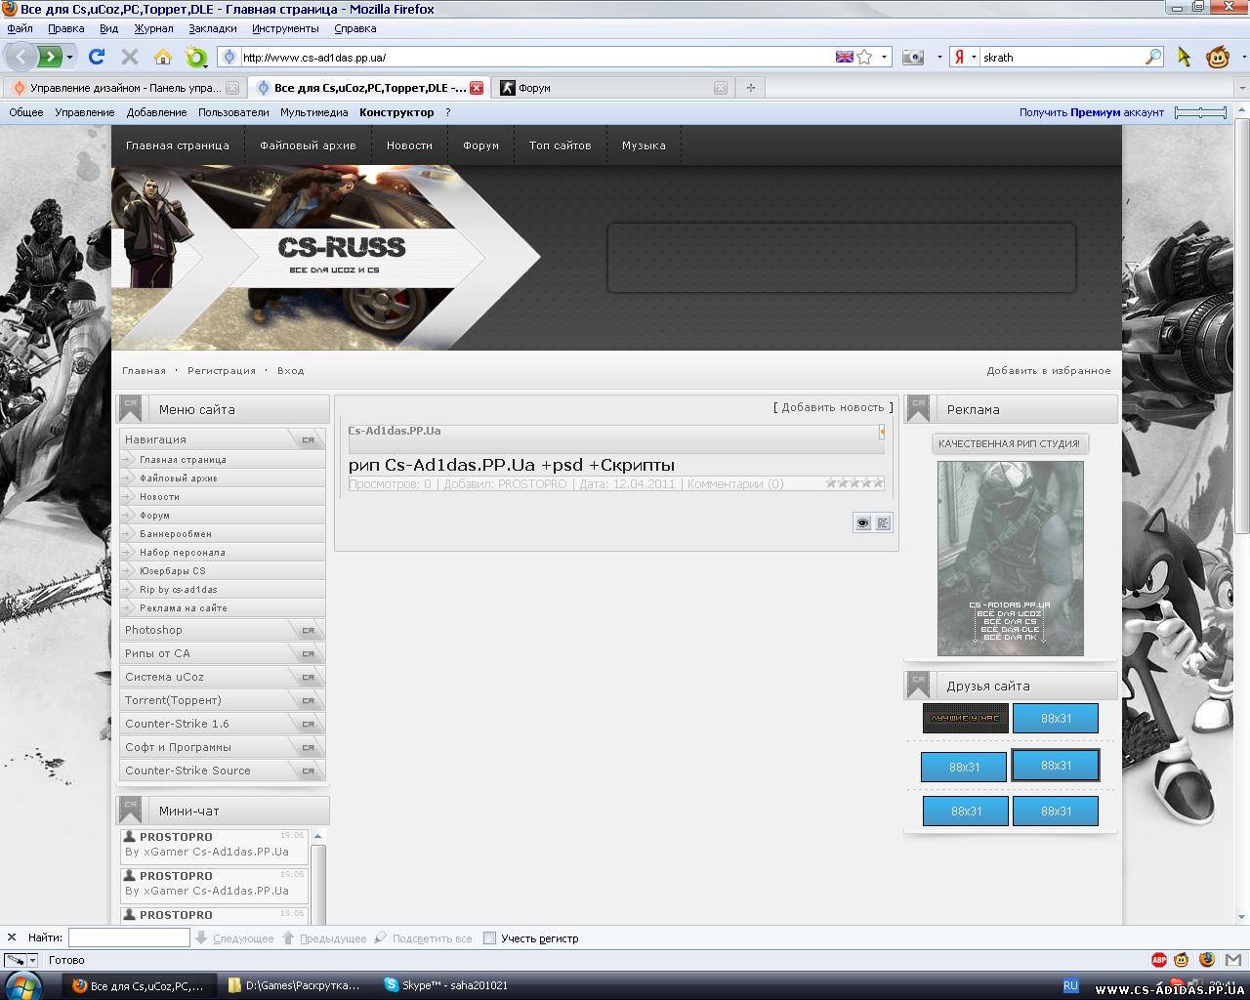Click the post rating stars
1250x1000 pixels.
coord(854,482)
